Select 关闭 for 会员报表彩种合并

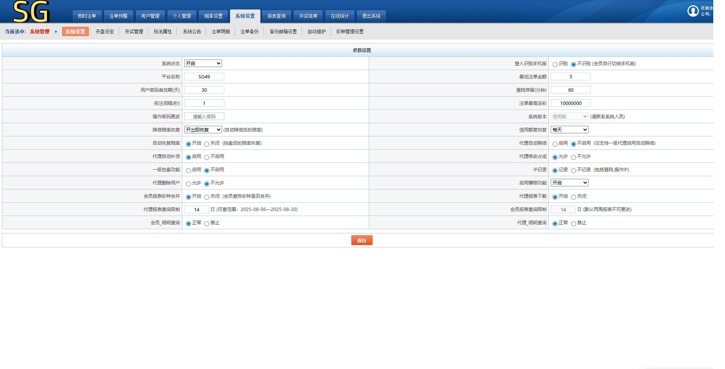click(x=207, y=197)
